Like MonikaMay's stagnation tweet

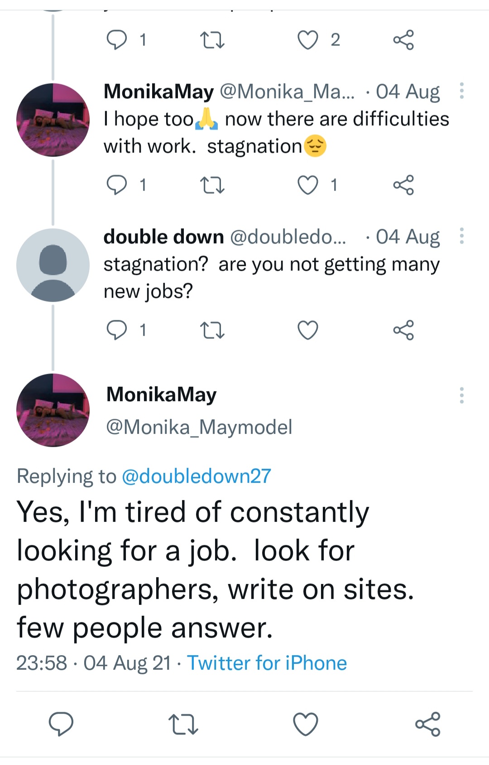pyautogui.click(x=308, y=185)
